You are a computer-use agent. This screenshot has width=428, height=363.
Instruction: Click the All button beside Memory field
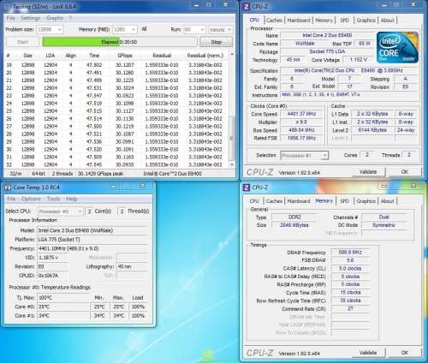pos(144,29)
